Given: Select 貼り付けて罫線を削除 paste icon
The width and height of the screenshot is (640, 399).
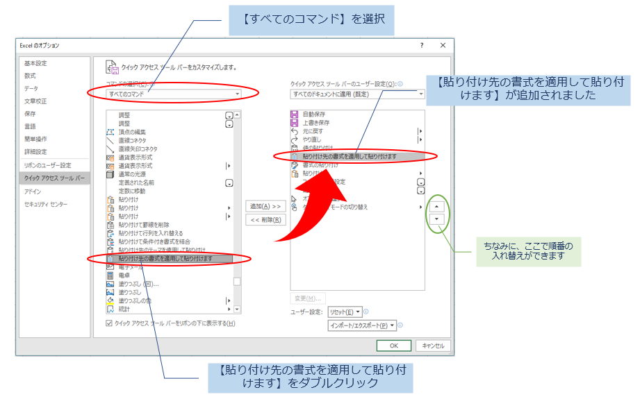Looking at the screenshot, I should [110, 225].
